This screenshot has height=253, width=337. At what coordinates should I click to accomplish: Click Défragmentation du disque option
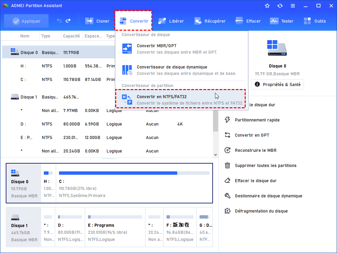pyautogui.click(x=261, y=211)
